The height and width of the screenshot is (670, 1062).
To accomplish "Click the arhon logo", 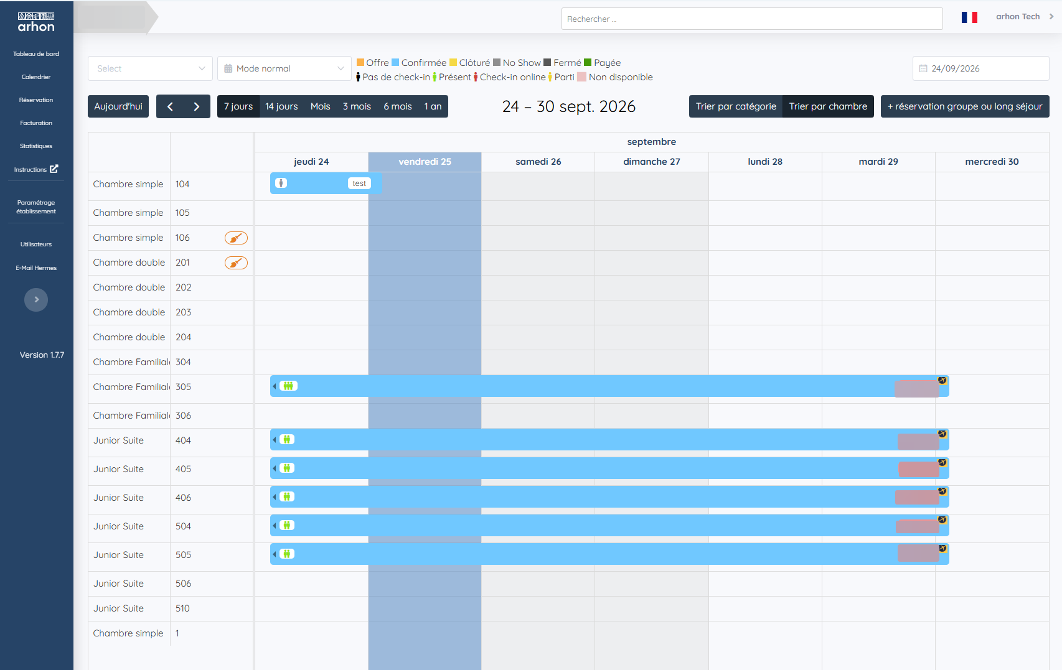I will pos(36,22).
